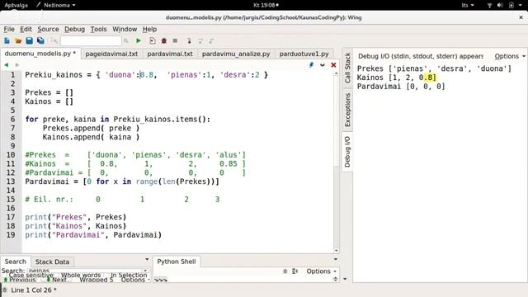Select the Python Shell tab
The width and height of the screenshot is (528, 297).
click(177, 262)
